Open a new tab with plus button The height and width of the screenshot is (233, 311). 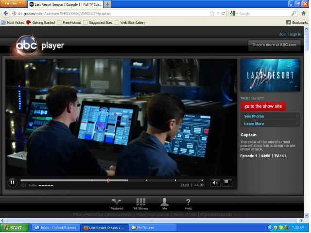[x=108, y=4]
